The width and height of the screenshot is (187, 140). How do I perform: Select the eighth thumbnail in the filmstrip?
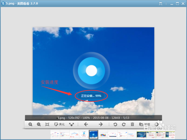point(122,135)
